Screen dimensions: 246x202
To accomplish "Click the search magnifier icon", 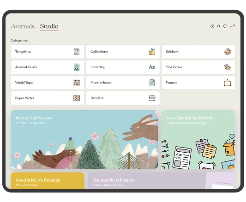I will [x=219, y=26].
